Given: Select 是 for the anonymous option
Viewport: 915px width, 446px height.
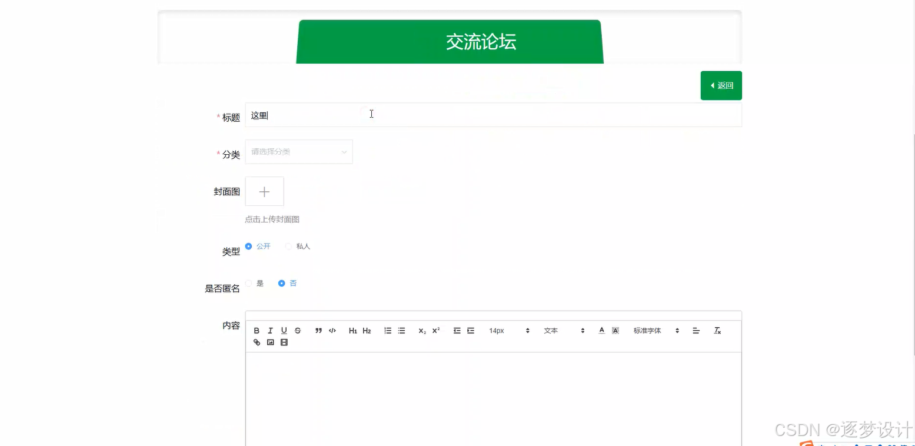Looking at the screenshot, I should (248, 283).
